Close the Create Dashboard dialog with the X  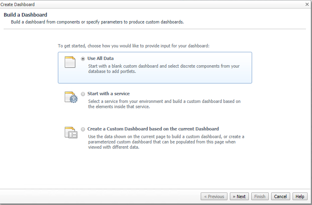point(307,4)
